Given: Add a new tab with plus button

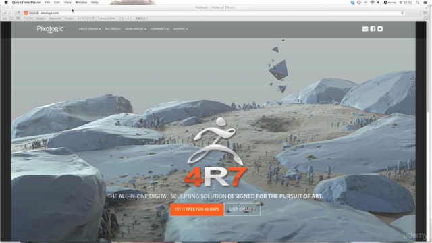Looking at the screenshot, I should (x=427, y=18).
